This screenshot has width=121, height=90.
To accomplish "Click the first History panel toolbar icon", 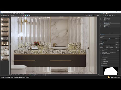I will 2,15.
